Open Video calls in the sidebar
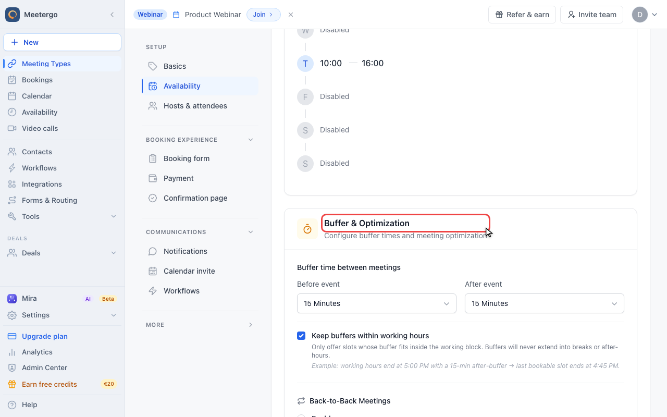This screenshot has height=417, width=667. tap(62, 128)
